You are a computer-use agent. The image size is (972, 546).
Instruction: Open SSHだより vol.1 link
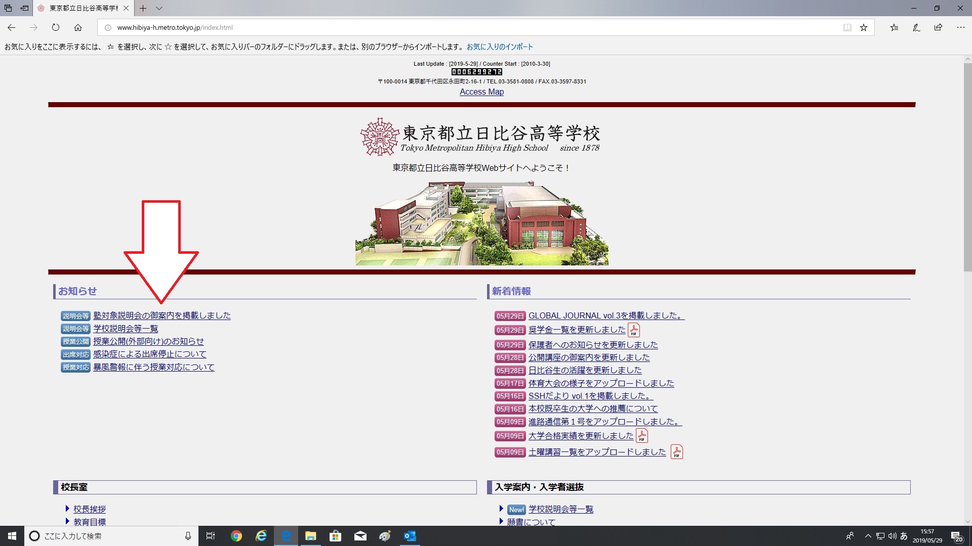[591, 396]
